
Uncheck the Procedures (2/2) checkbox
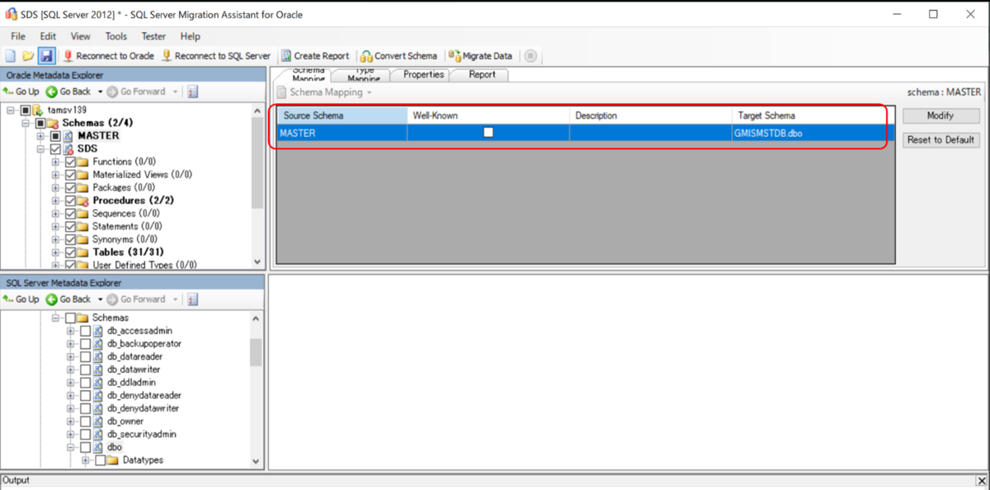click(x=70, y=200)
